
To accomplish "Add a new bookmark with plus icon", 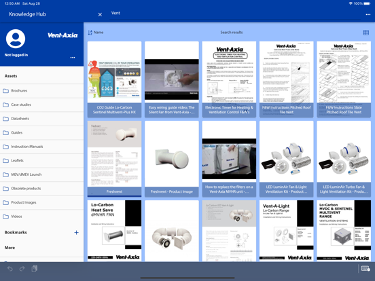I will click(76, 233).
